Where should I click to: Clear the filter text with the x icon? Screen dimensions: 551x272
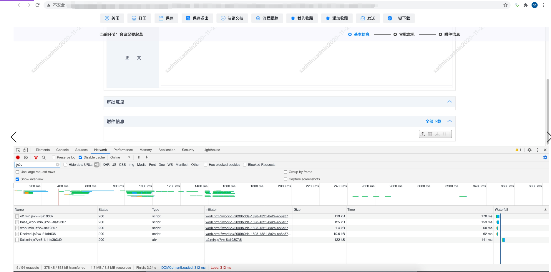(58, 165)
